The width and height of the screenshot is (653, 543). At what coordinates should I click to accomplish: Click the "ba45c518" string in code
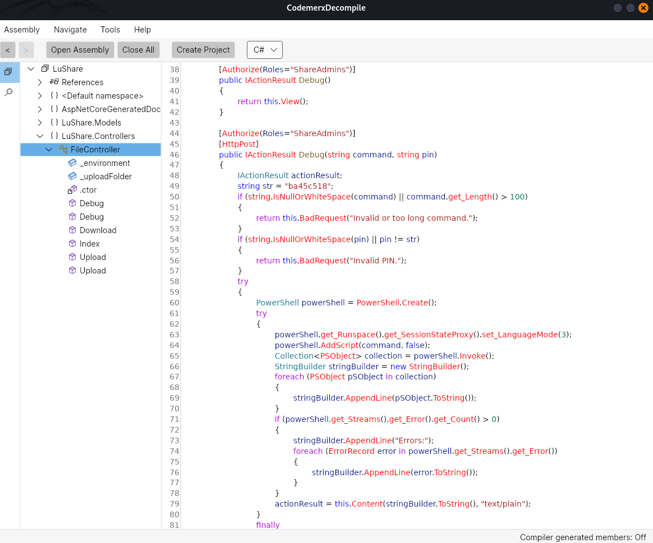pos(308,186)
